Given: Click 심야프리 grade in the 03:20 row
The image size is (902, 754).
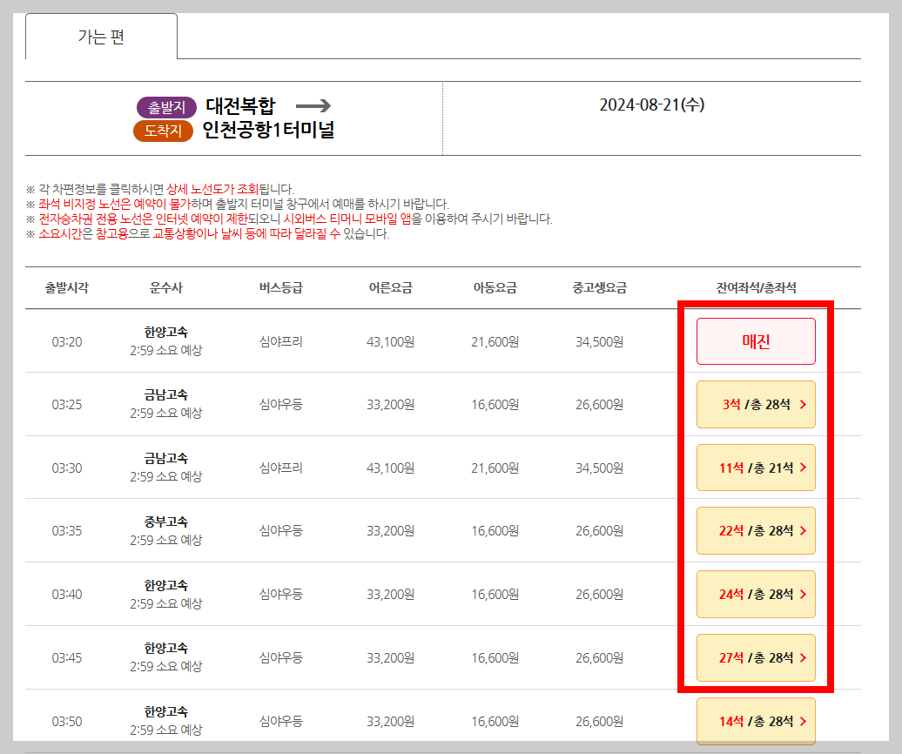Looking at the screenshot, I should click(x=280, y=341).
